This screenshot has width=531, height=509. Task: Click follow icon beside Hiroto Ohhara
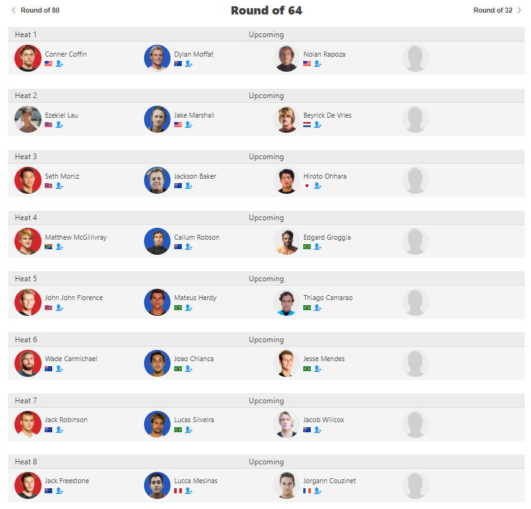[x=318, y=186]
